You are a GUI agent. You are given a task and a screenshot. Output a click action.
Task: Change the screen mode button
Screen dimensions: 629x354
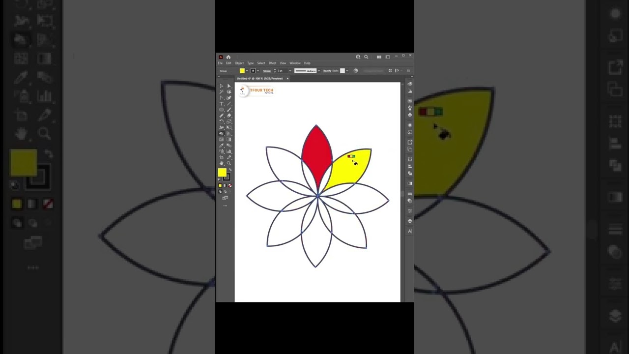(225, 198)
